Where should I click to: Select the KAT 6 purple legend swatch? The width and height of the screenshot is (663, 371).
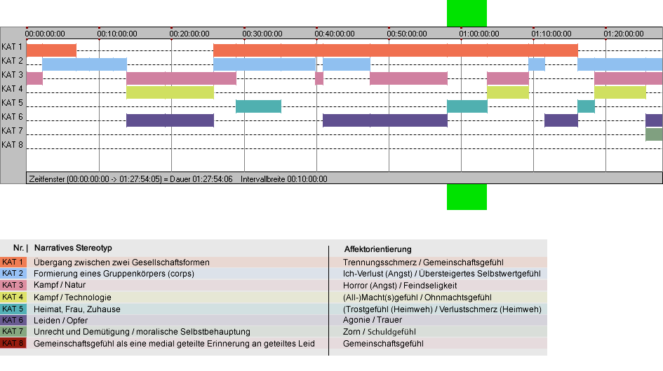tap(13, 320)
